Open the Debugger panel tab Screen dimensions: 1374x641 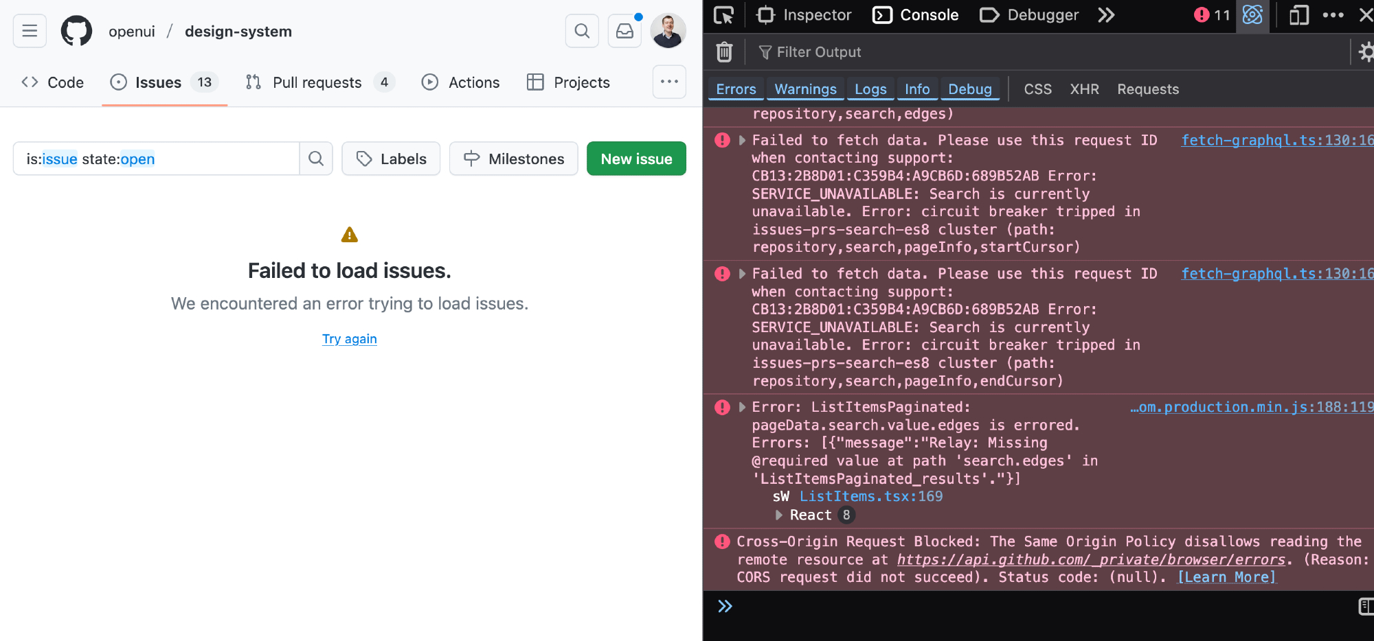pyautogui.click(x=1029, y=15)
